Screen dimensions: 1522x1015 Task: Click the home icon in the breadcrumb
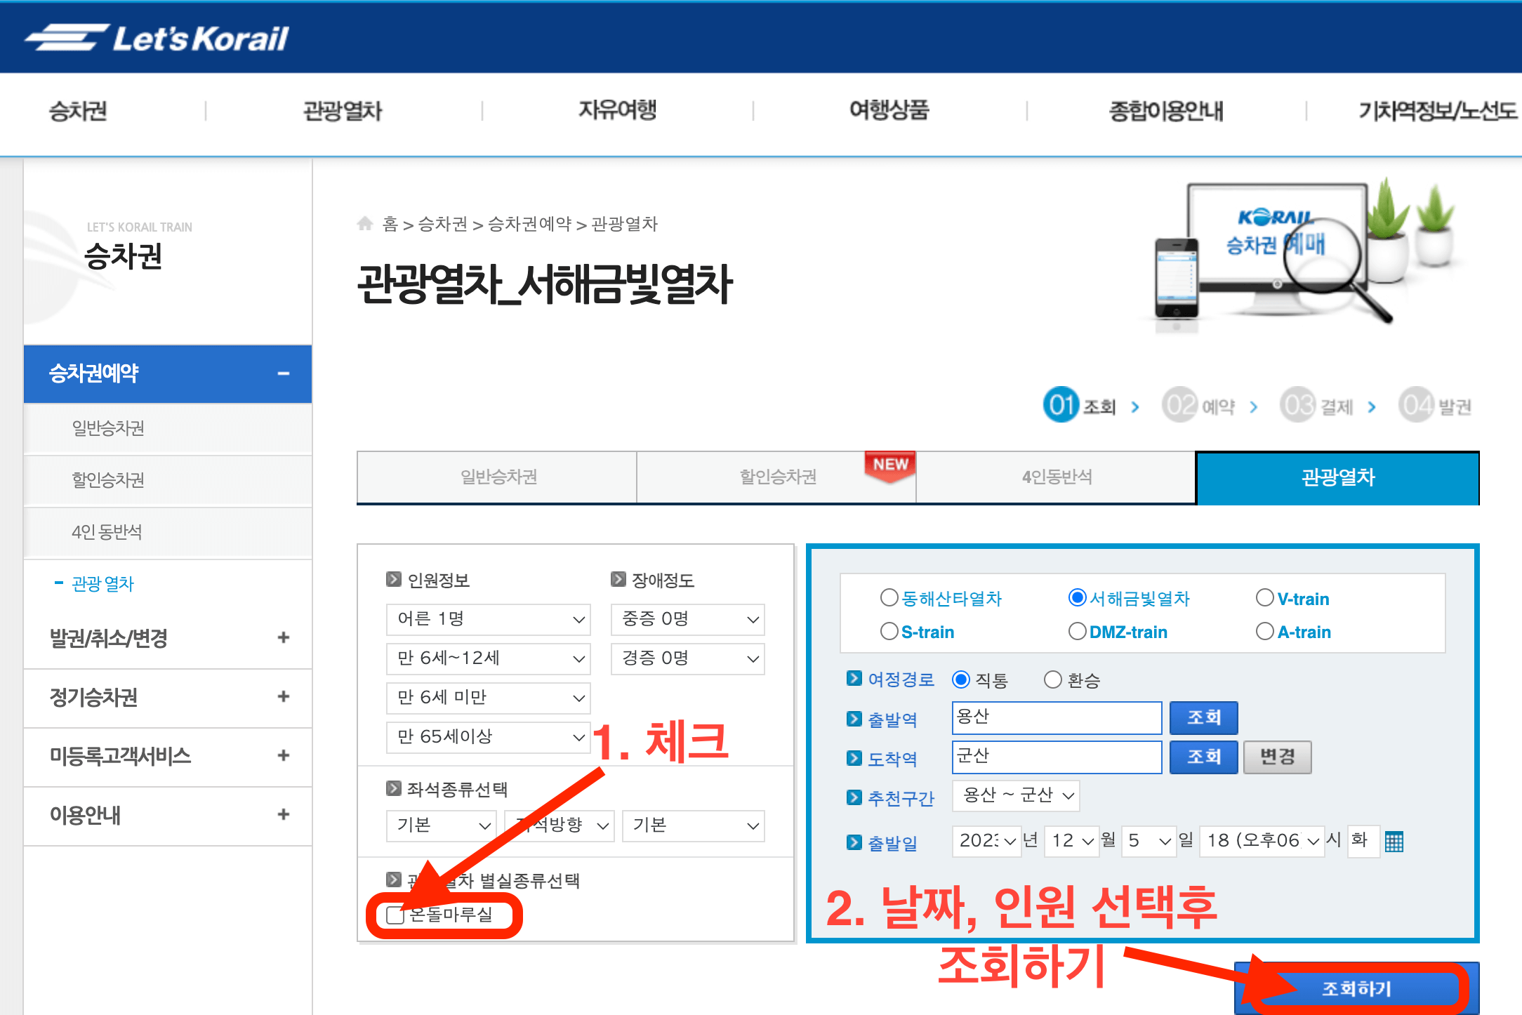tap(366, 223)
